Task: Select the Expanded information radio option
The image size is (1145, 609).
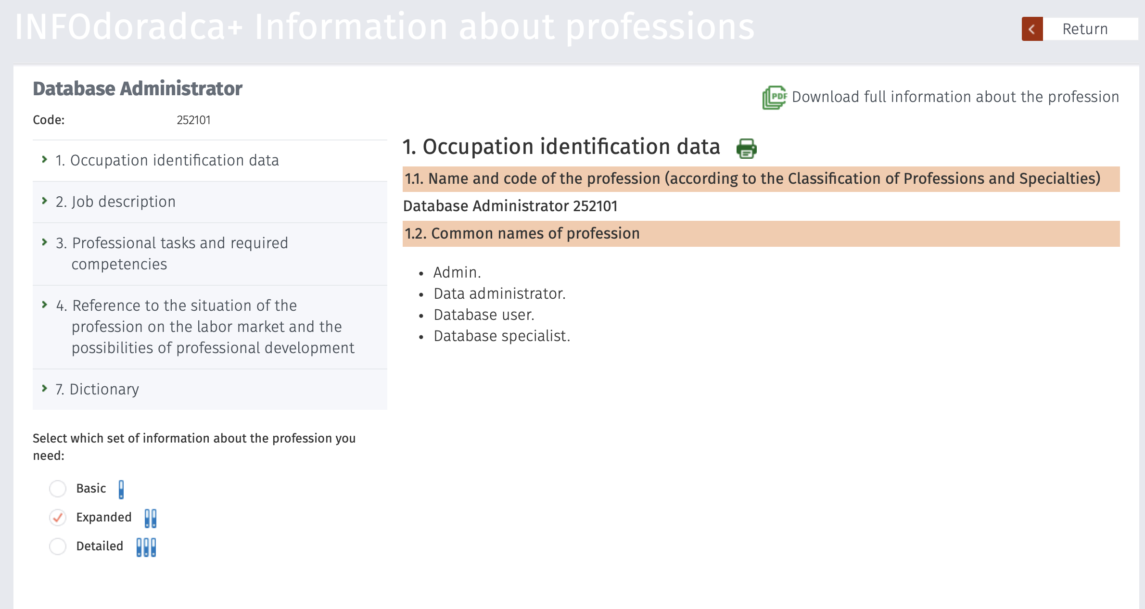Action: click(x=58, y=518)
